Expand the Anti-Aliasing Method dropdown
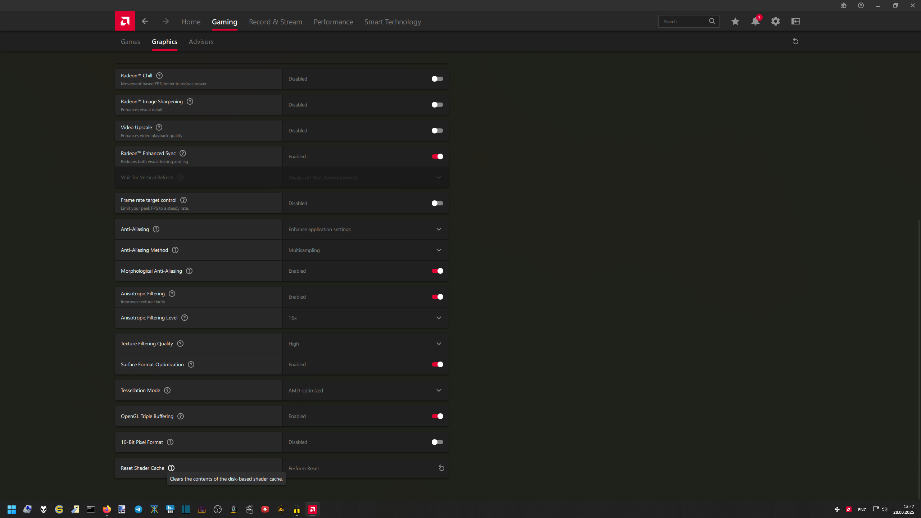921x518 pixels. coord(439,250)
